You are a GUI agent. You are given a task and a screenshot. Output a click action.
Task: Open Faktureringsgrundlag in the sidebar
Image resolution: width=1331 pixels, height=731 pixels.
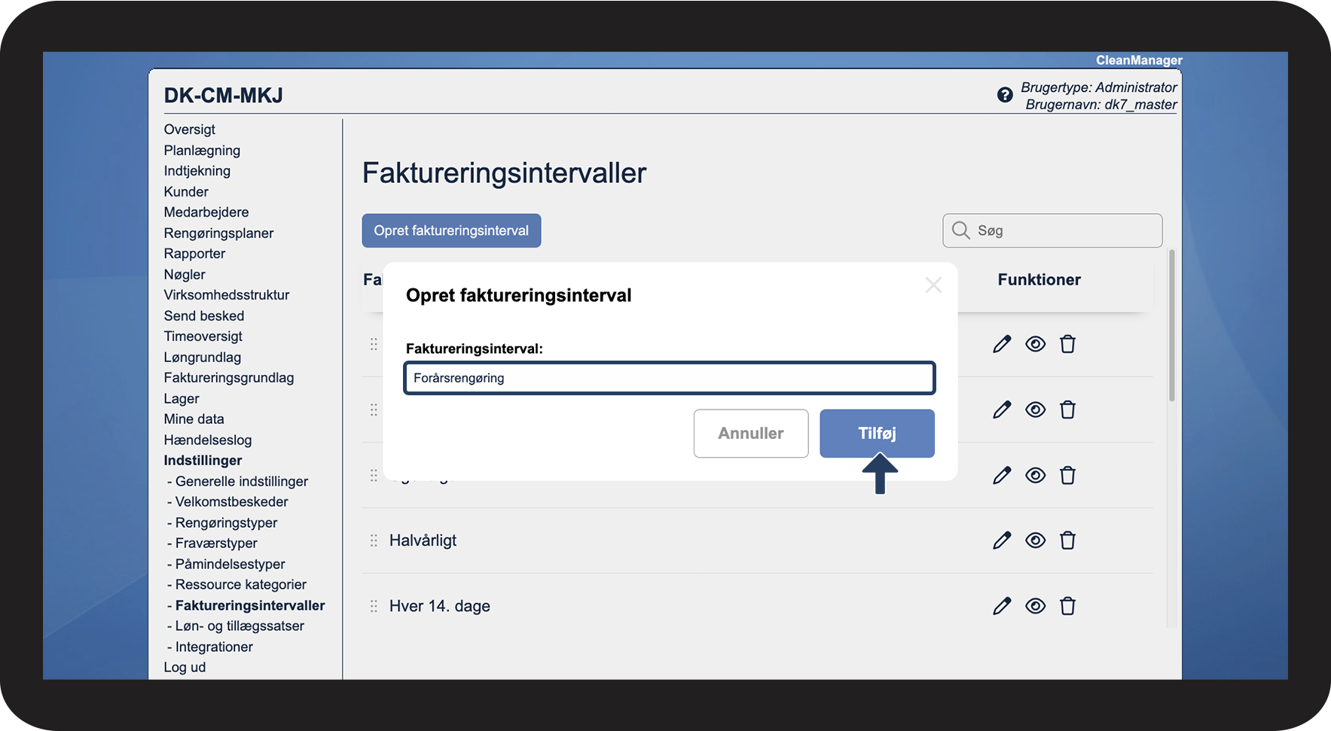(x=229, y=378)
